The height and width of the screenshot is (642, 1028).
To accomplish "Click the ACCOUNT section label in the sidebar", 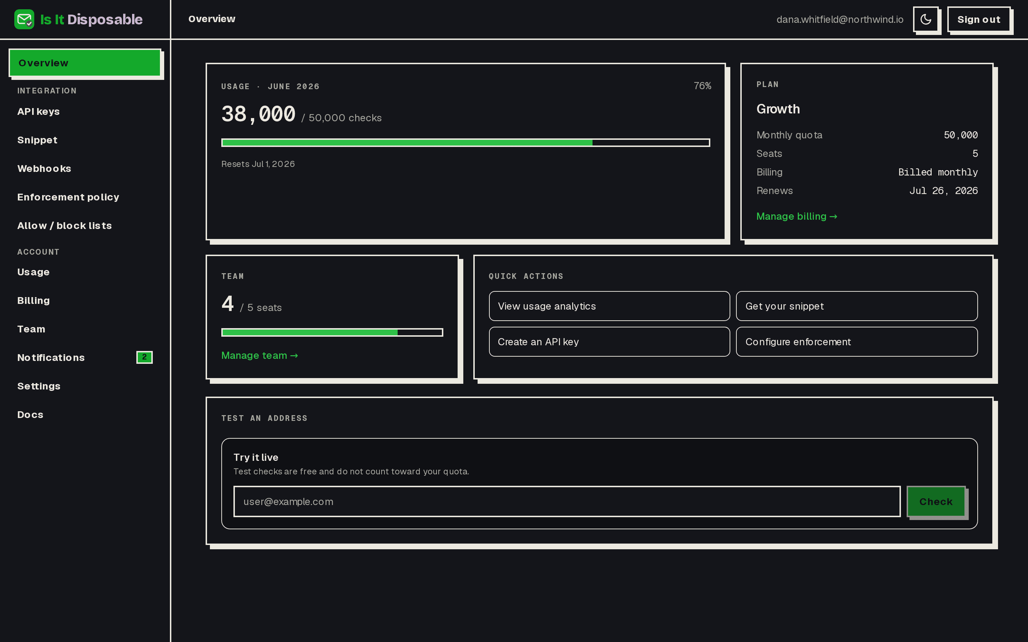I will click(38, 252).
